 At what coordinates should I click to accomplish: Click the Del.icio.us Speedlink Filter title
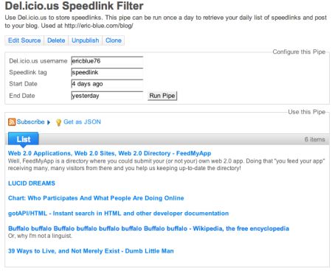(74, 6)
